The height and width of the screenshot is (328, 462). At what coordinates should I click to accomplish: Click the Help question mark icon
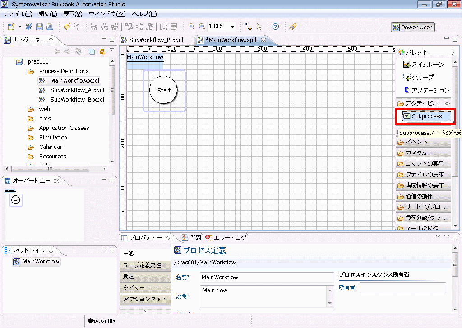click(276, 27)
